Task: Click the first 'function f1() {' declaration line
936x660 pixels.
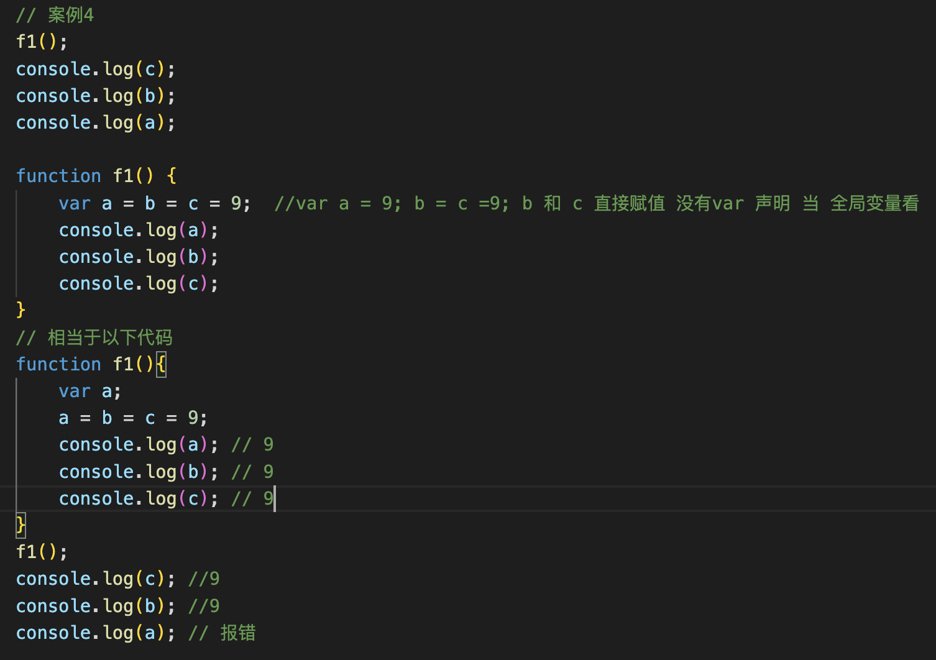Action: tap(96, 176)
